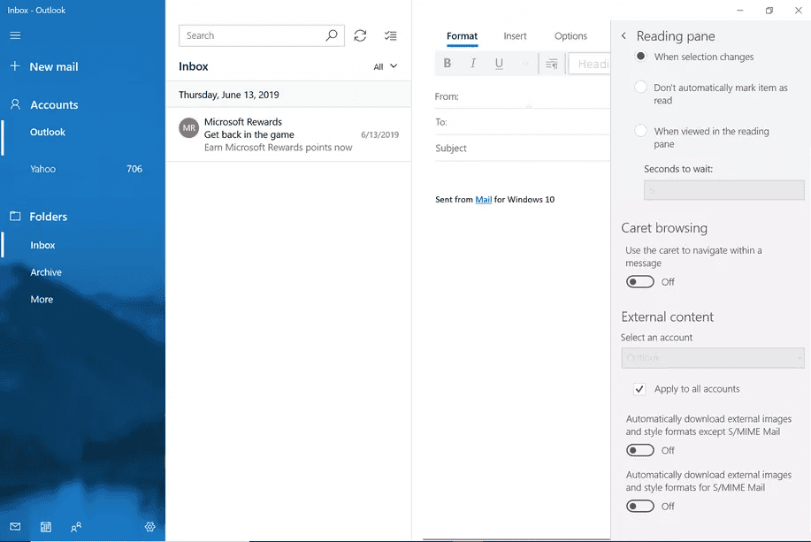Image resolution: width=811 pixels, height=542 pixels.
Task: Open the Select an account dropdown
Action: pos(712,358)
